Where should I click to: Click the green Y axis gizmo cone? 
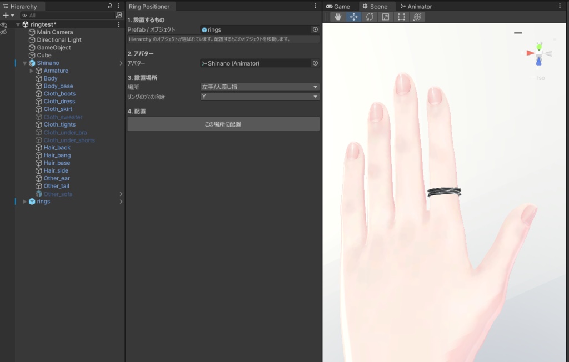[x=539, y=46]
